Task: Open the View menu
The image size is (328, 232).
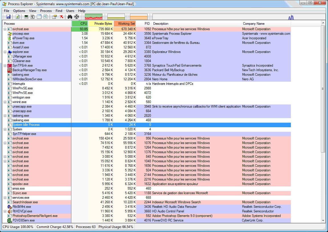Action: click(x=33, y=11)
